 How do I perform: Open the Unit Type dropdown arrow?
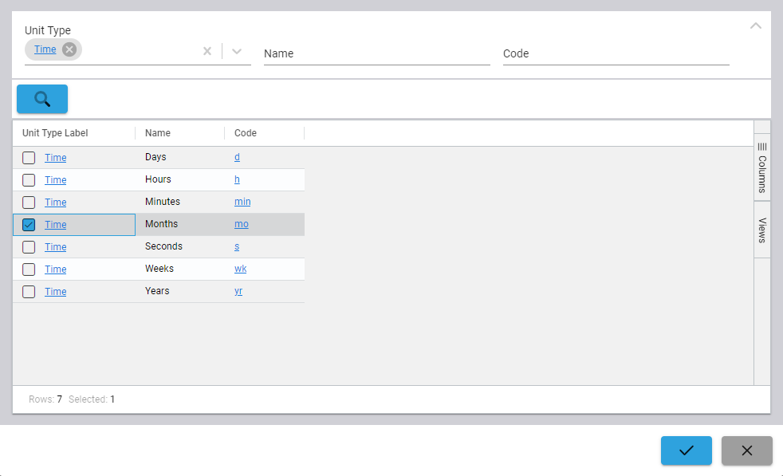tap(237, 51)
